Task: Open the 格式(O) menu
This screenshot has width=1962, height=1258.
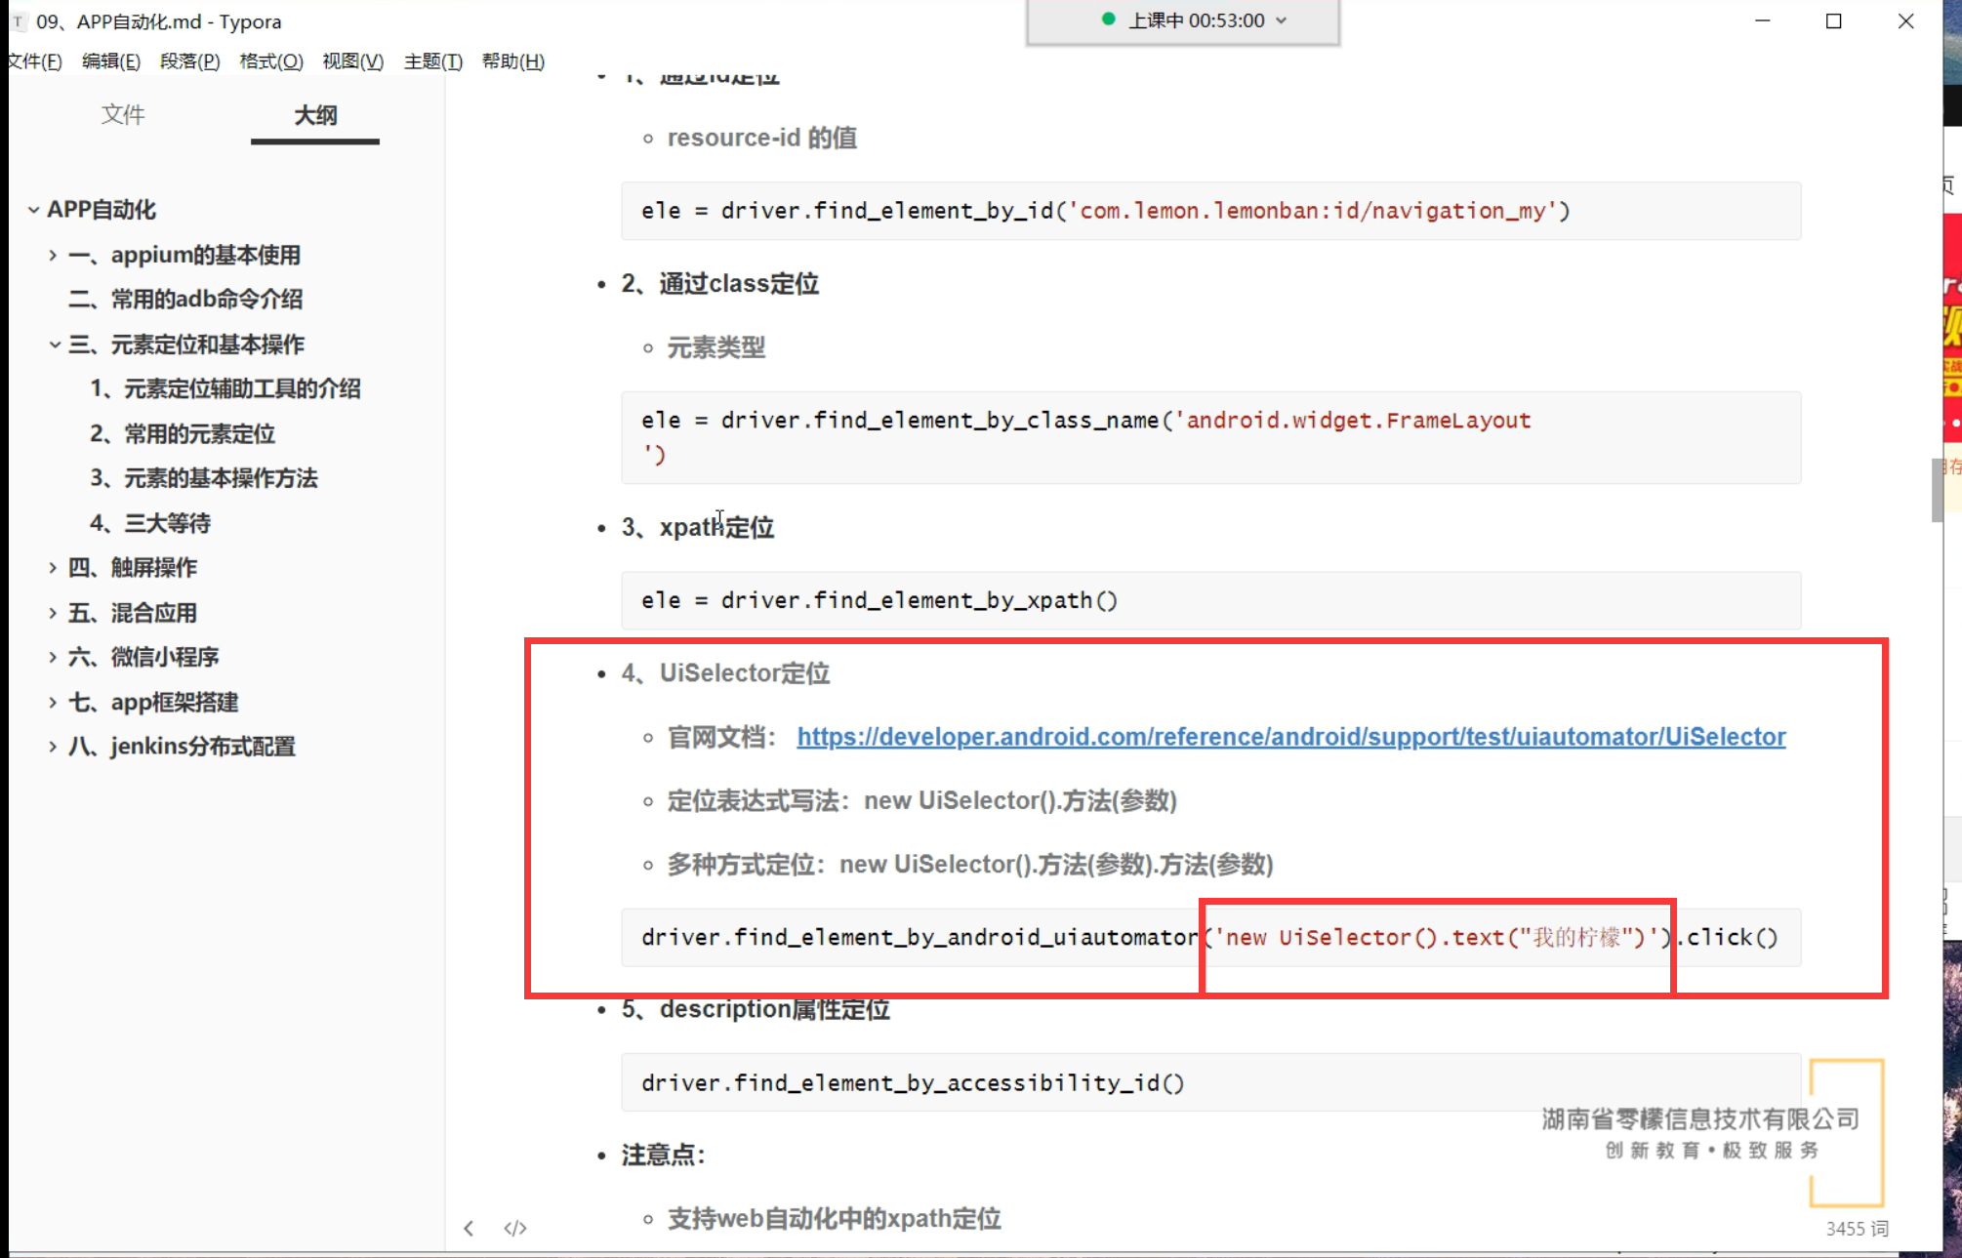Action: pos(270,61)
